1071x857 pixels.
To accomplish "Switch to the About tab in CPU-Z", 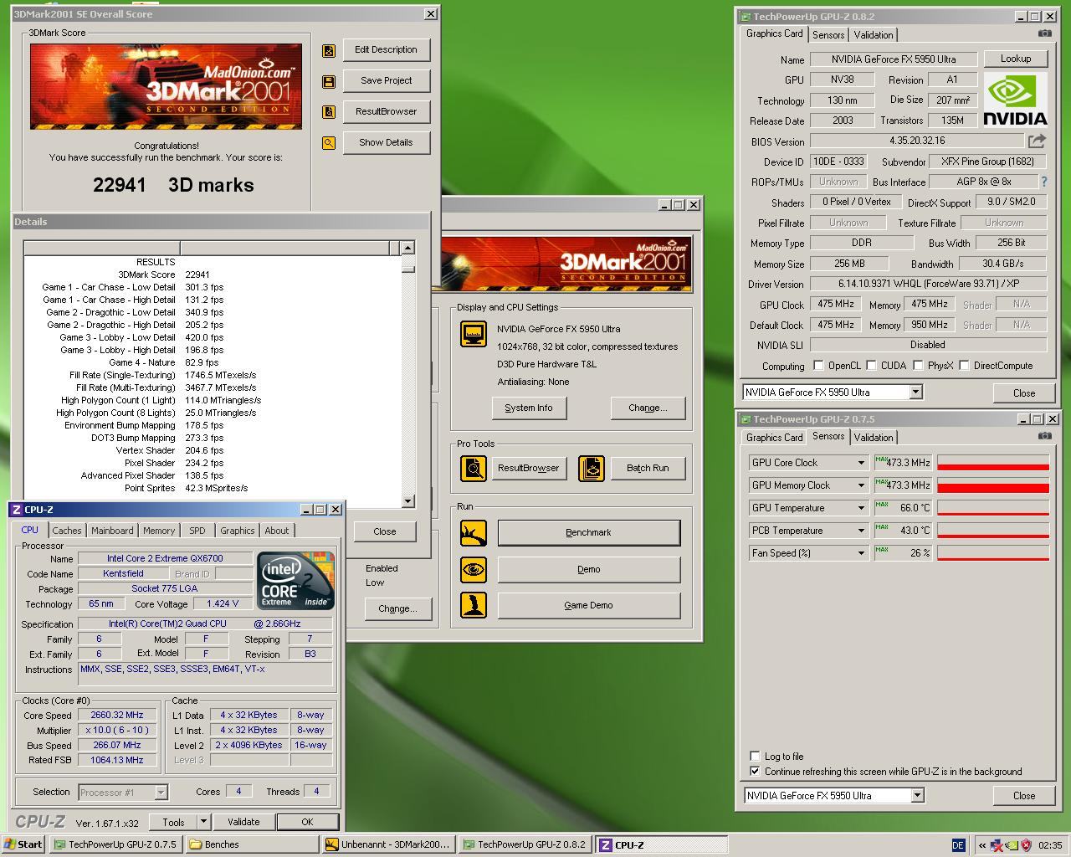I will pos(277,531).
